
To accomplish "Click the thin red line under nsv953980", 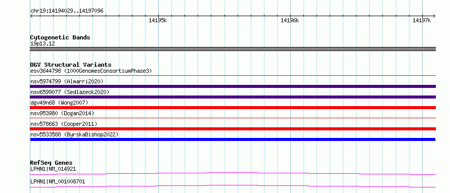I will 233,118.
